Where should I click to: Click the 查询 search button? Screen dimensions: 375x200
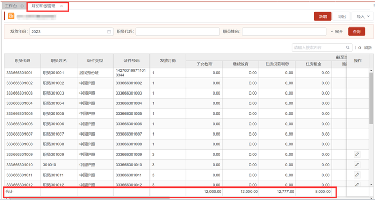pyautogui.click(x=357, y=32)
